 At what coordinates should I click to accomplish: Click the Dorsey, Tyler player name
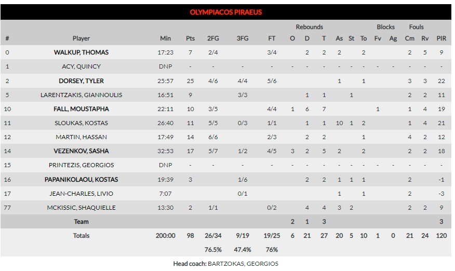[81, 81]
